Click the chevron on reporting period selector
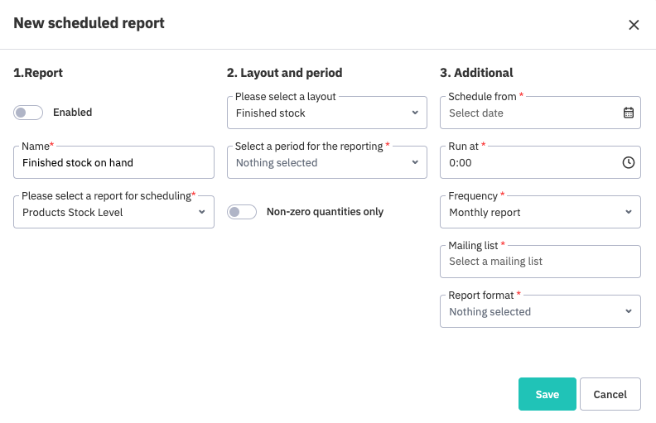The height and width of the screenshot is (423, 656). (415, 163)
